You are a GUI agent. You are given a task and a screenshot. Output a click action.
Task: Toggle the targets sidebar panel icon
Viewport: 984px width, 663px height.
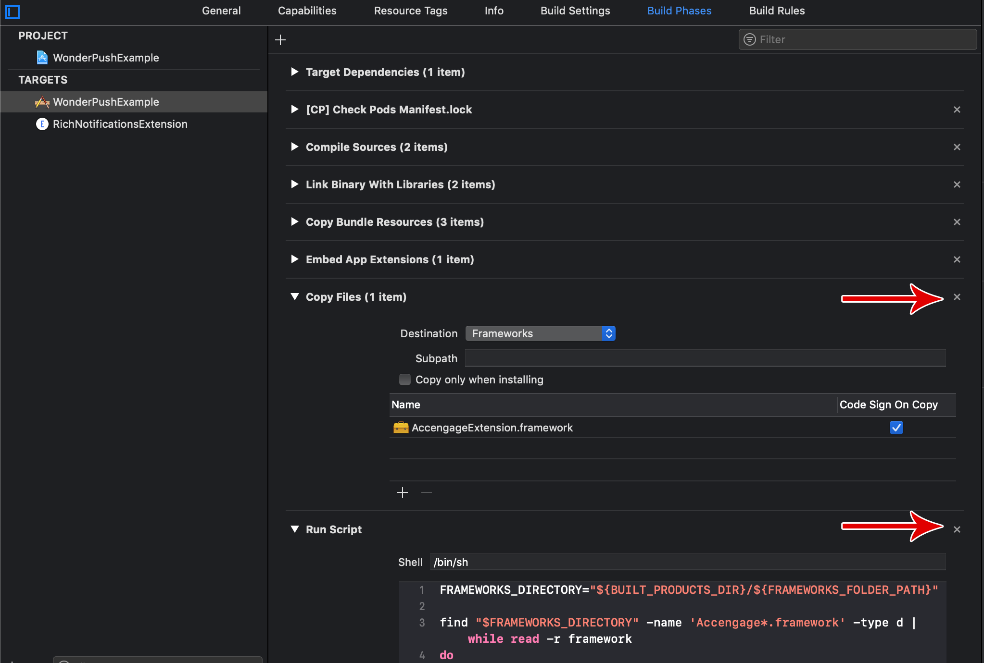tap(13, 11)
